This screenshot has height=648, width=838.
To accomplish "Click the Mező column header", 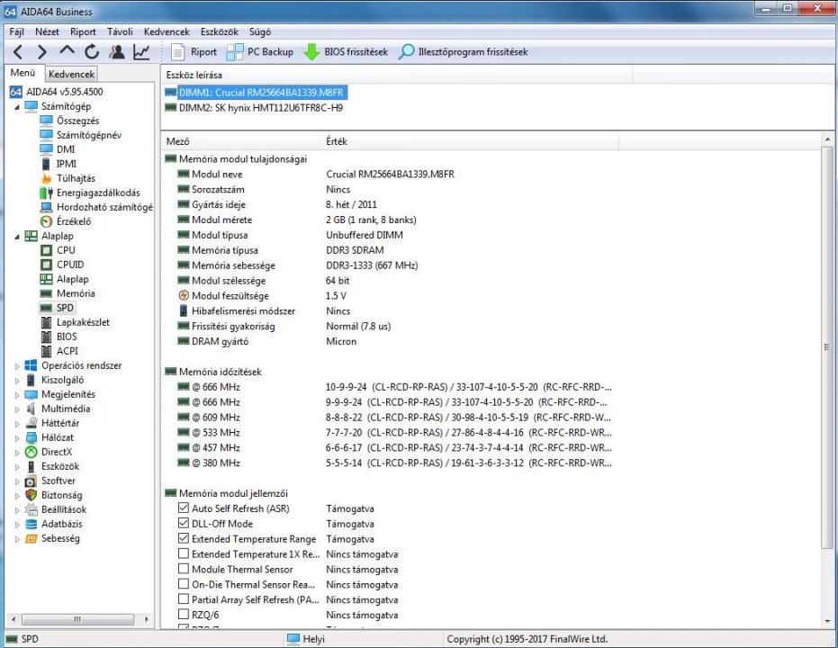I will (241, 141).
